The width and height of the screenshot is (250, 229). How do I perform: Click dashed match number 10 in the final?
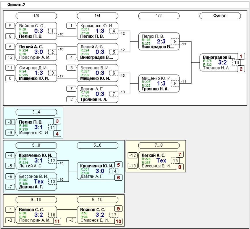(236, 63)
